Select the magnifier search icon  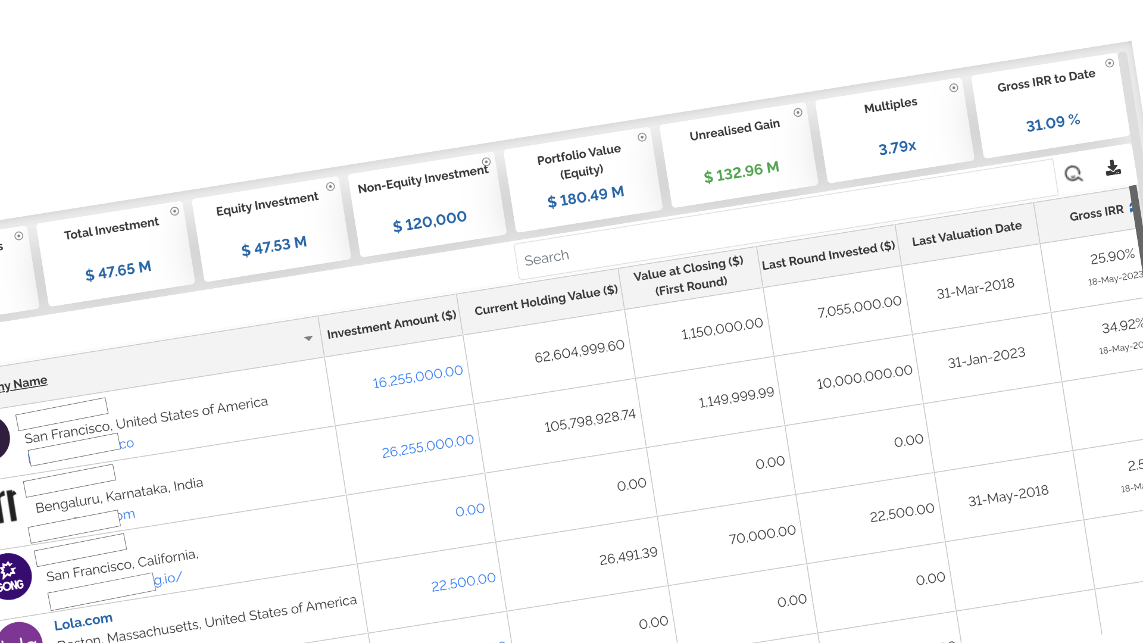tap(1074, 173)
